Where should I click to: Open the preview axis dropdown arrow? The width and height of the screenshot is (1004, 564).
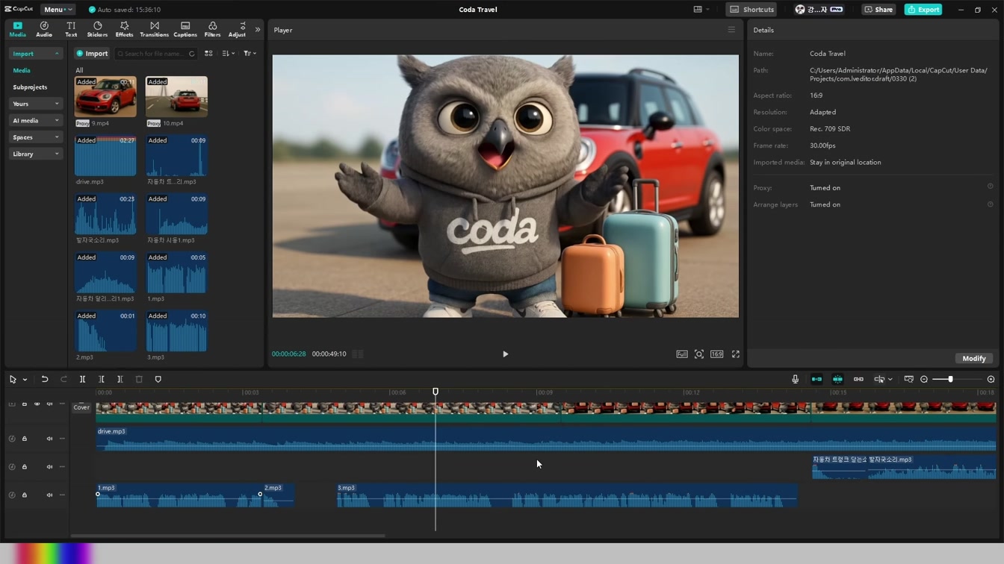pos(890,380)
